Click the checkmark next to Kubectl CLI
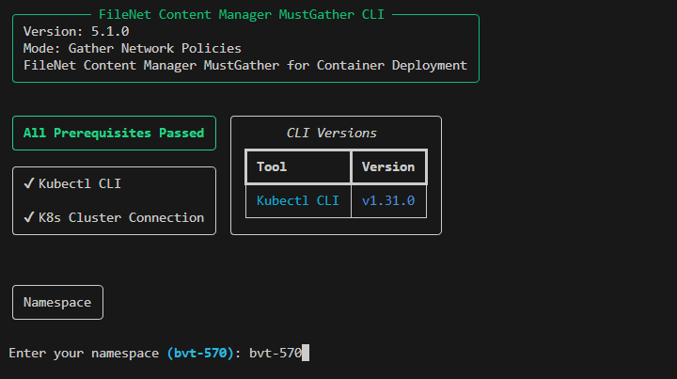Image resolution: width=677 pixels, height=379 pixels. pyautogui.click(x=29, y=183)
